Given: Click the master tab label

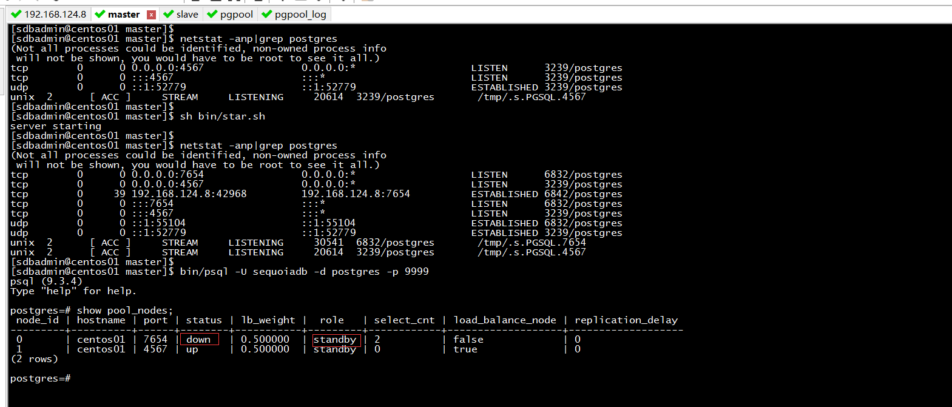Looking at the screenshot, I should pyautogui.click(x=124, y=14).
